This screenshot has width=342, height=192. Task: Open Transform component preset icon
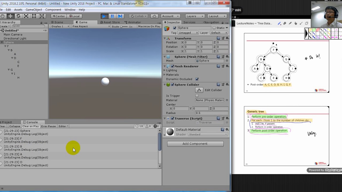tap(223, 38)
